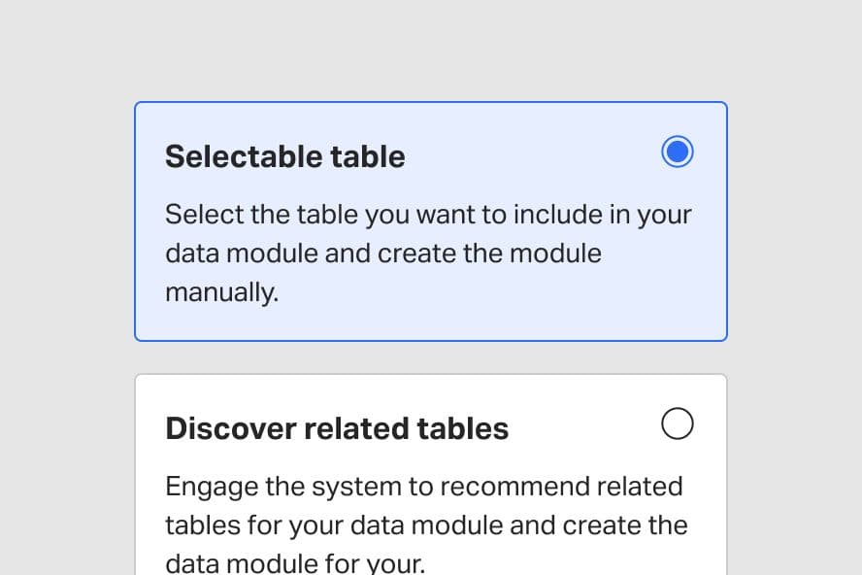Click the empty radio circle
Image resolution: width=862 pixels, height=575 pixels.
[677, 424]
